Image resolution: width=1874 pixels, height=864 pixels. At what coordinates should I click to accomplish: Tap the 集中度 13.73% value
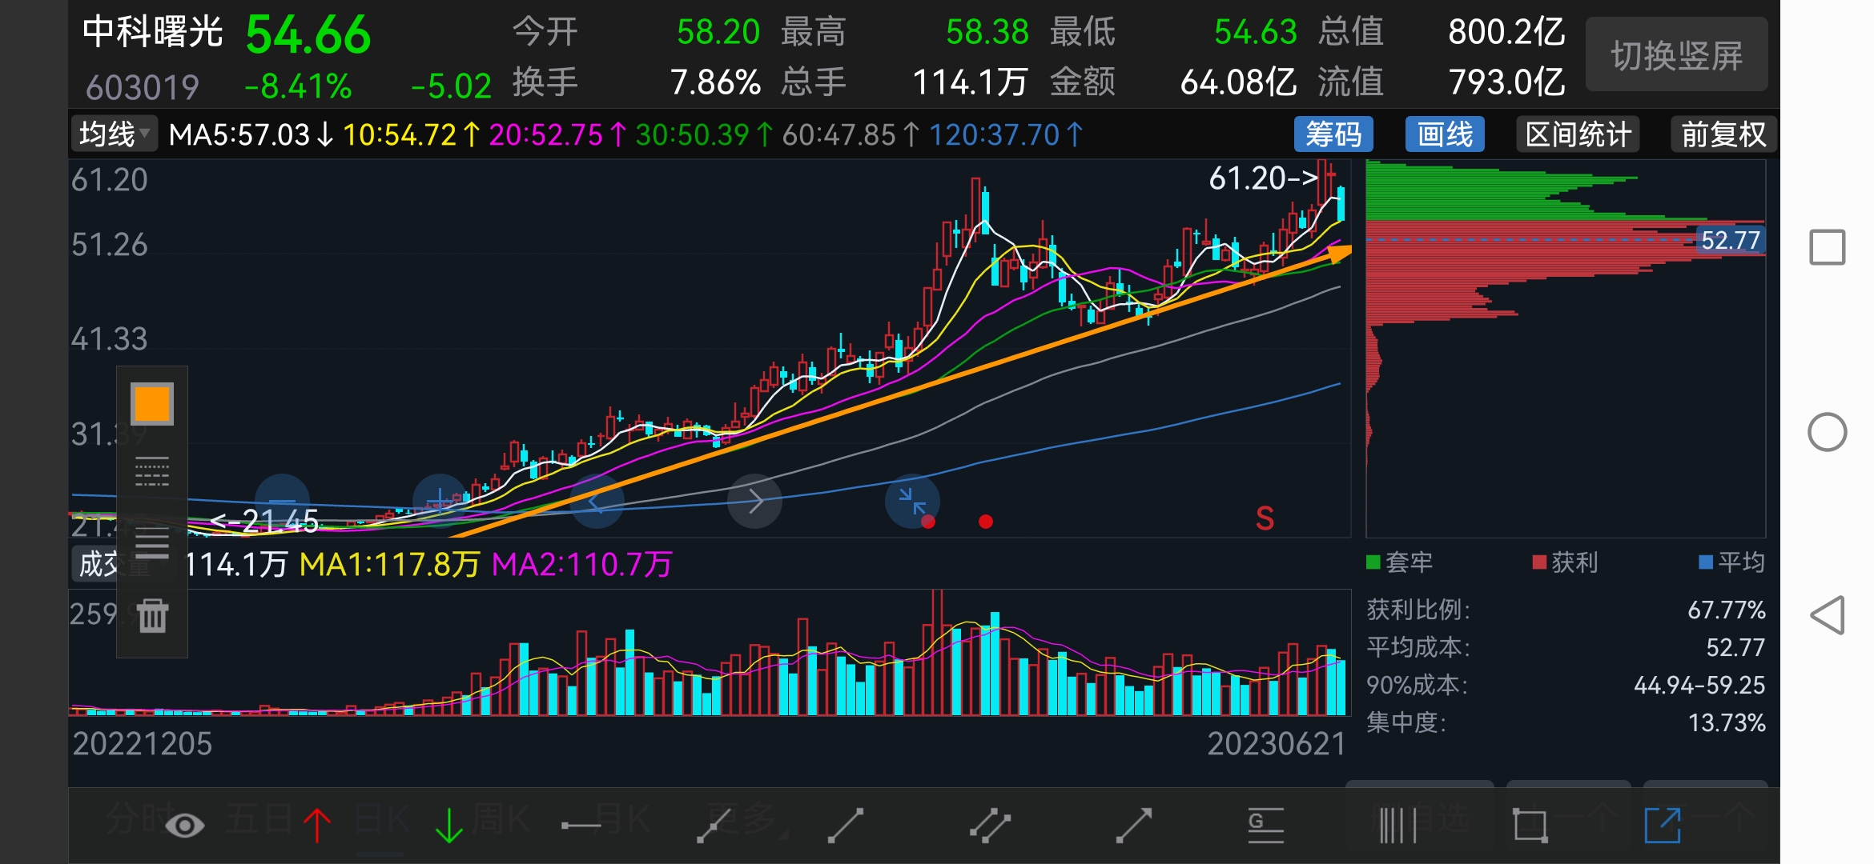(x=1727, y=723)
